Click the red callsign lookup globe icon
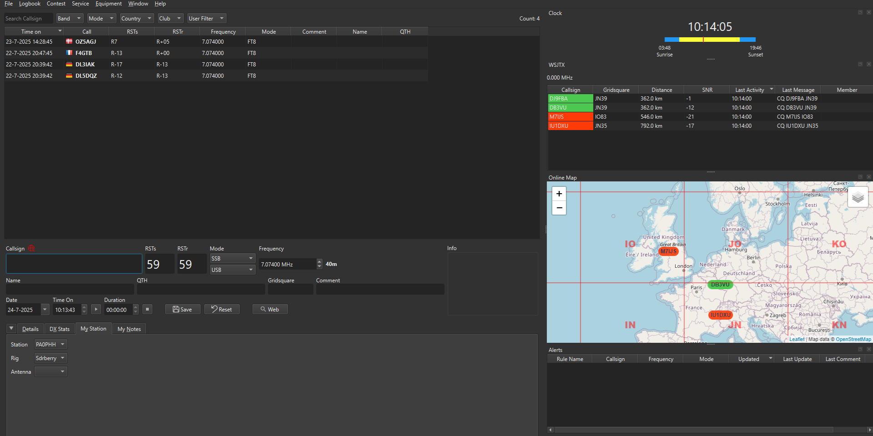This screenshot has height=436, width=873. click(31, 248)
